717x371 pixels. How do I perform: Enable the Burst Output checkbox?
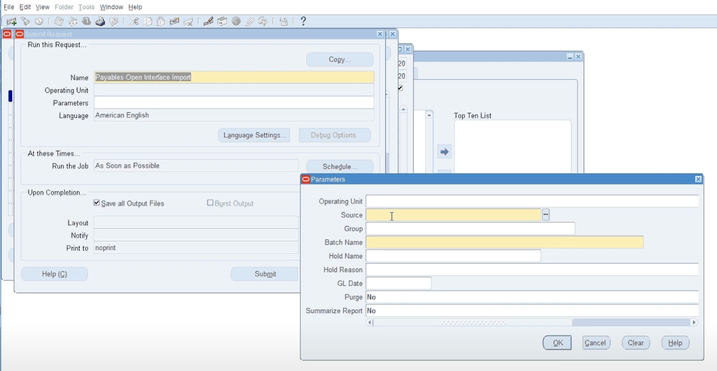(x=210, y=203)
